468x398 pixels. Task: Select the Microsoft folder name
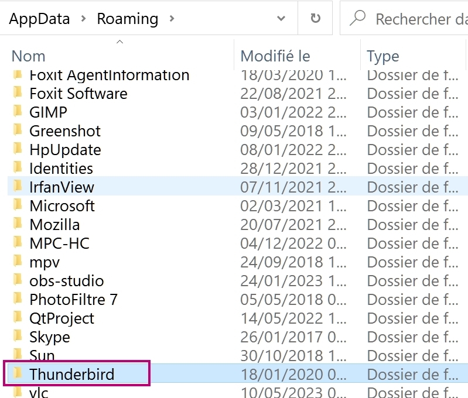coord(62,206)
